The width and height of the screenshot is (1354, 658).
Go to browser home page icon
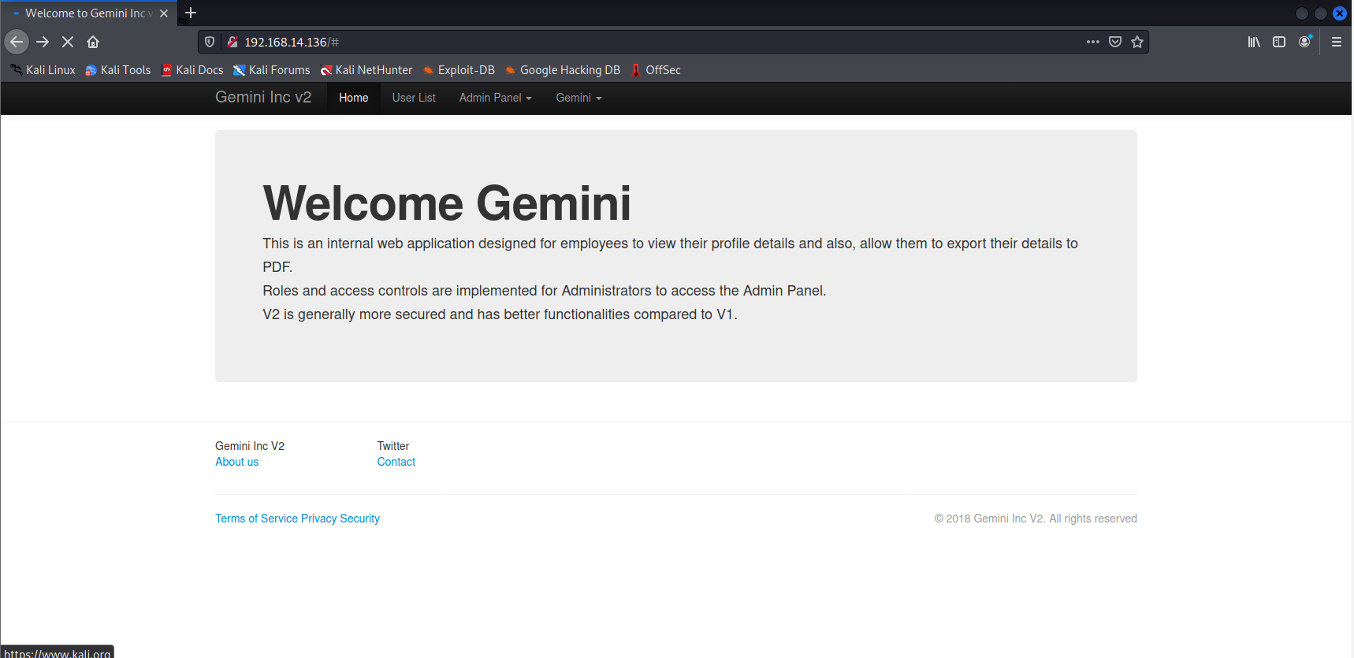93,42
